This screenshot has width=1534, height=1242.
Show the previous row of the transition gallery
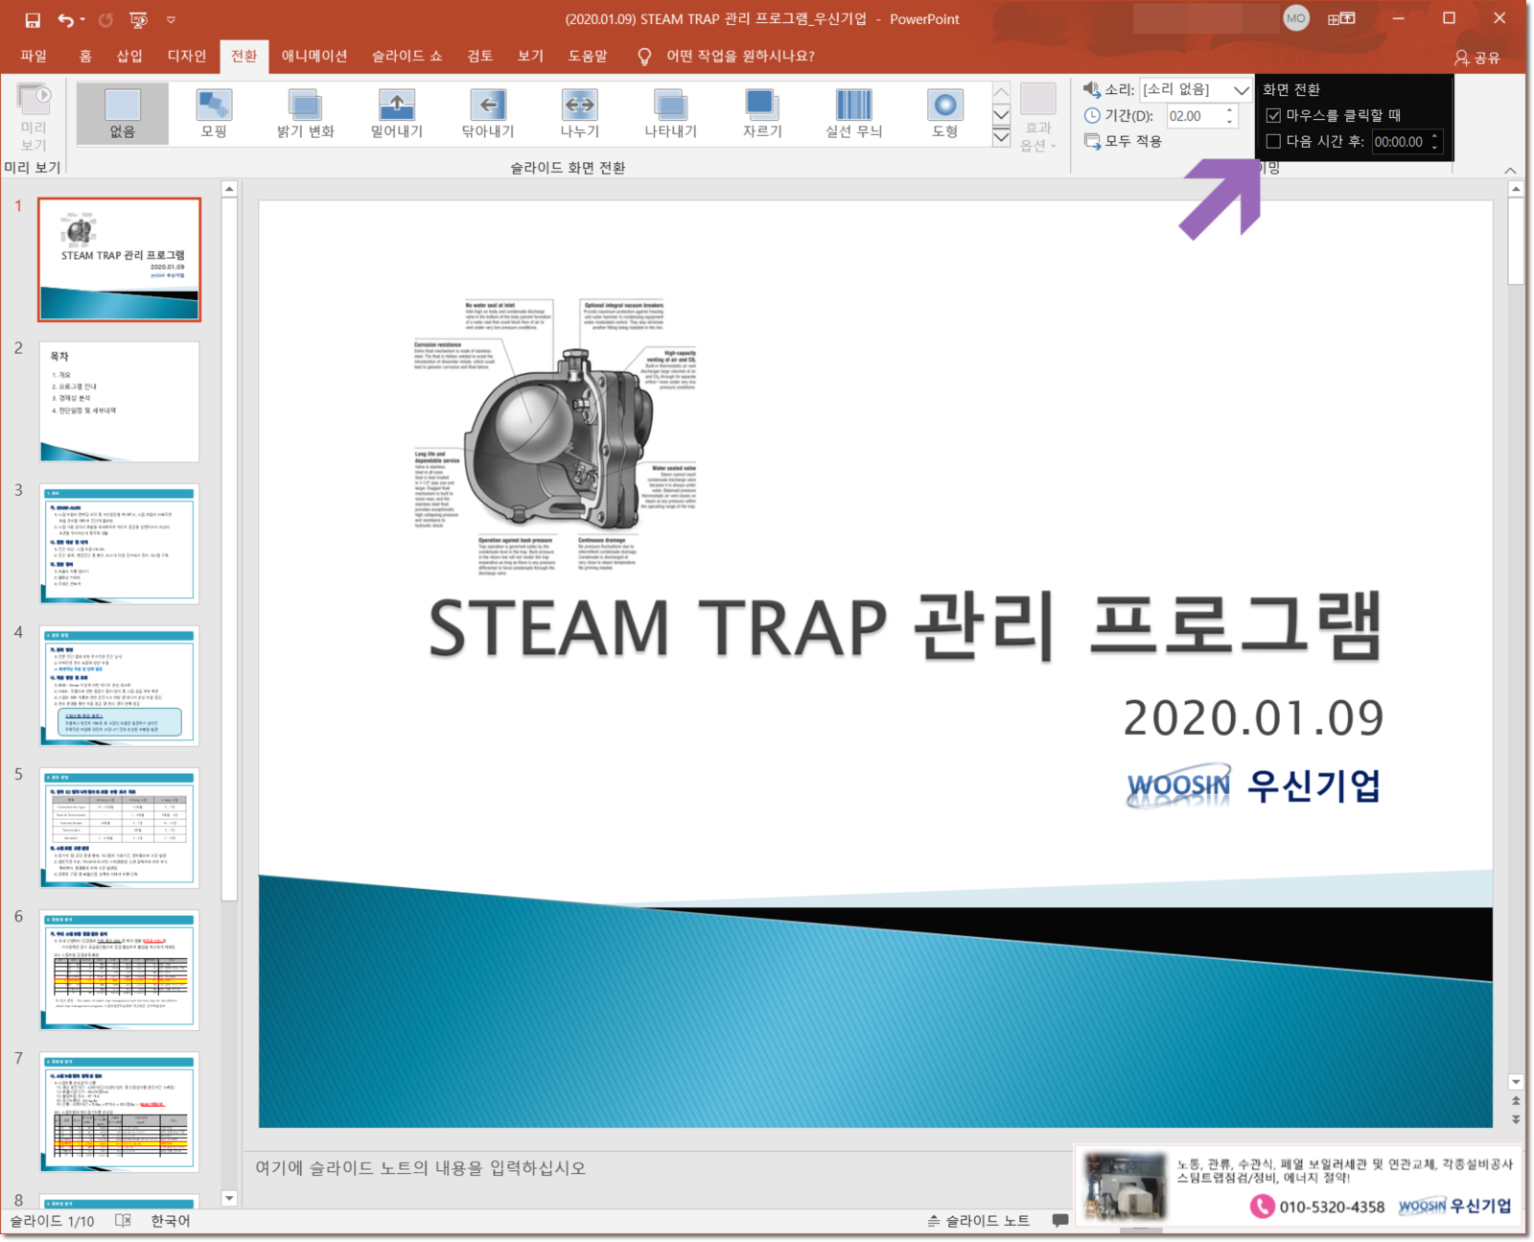click(x=1001, y=92)
